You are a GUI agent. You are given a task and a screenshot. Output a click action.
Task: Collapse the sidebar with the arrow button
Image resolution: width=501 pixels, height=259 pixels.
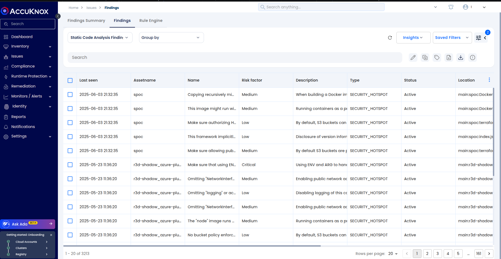pyautogui.click(x=58, y=16)
